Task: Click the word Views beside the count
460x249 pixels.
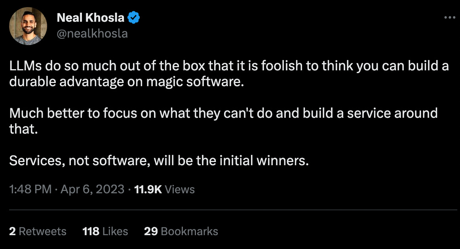Action: tap(180, 189)
